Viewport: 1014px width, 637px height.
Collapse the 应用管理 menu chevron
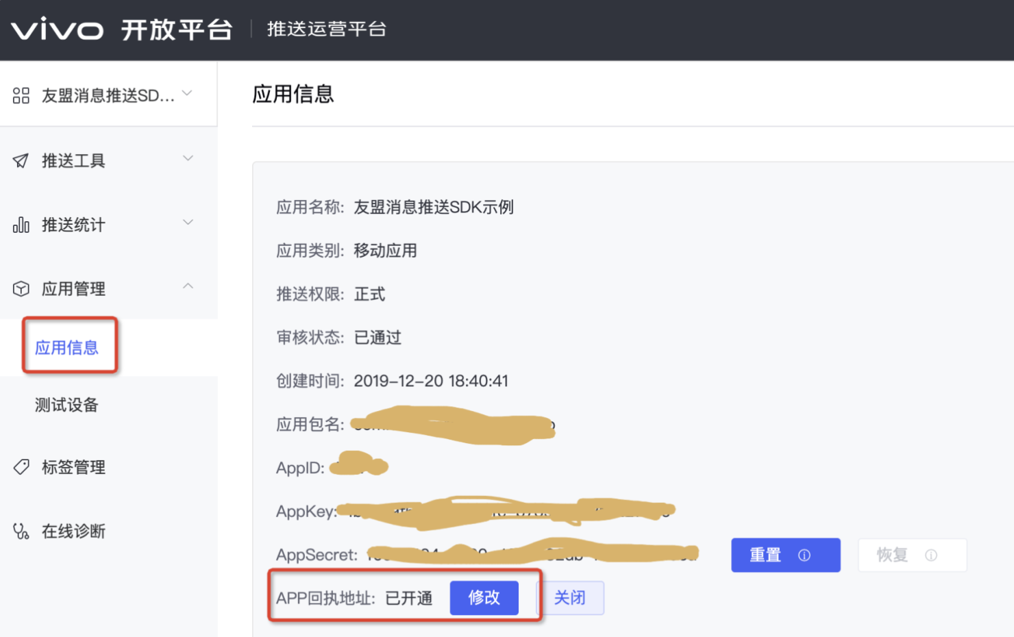tap(188, 286)
